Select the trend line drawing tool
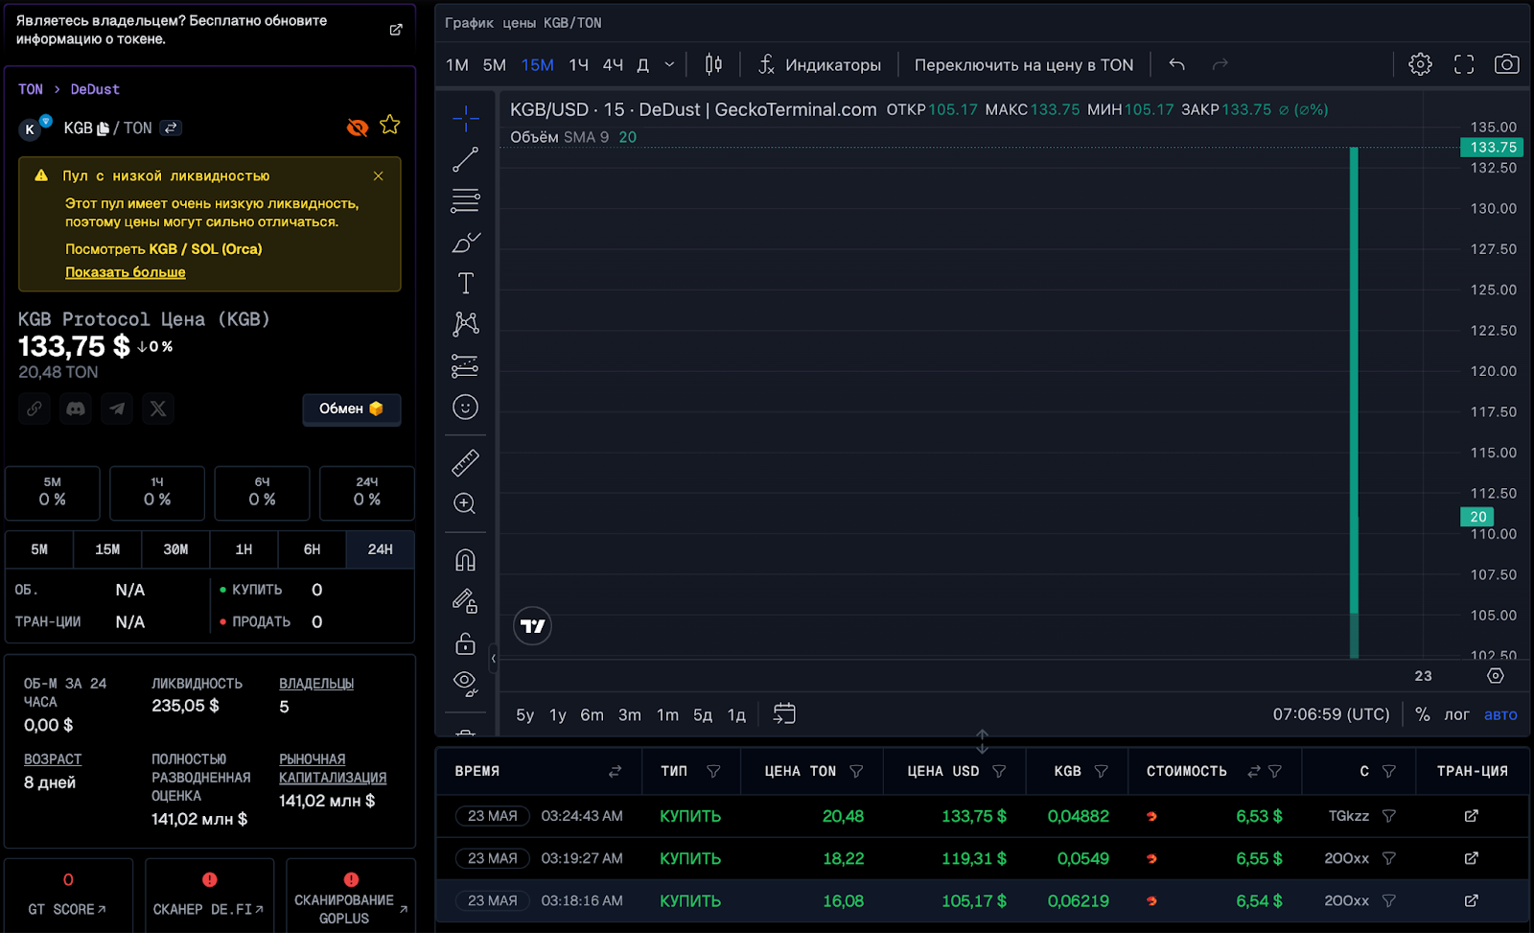This screenshot has width=1534, height=933. click(x=465, y=159)
